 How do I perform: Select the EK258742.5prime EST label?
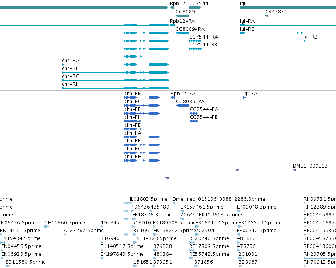175,231
